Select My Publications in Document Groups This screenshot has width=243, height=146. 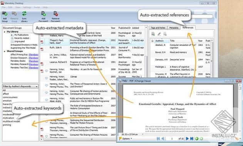[x=22, y=35]
